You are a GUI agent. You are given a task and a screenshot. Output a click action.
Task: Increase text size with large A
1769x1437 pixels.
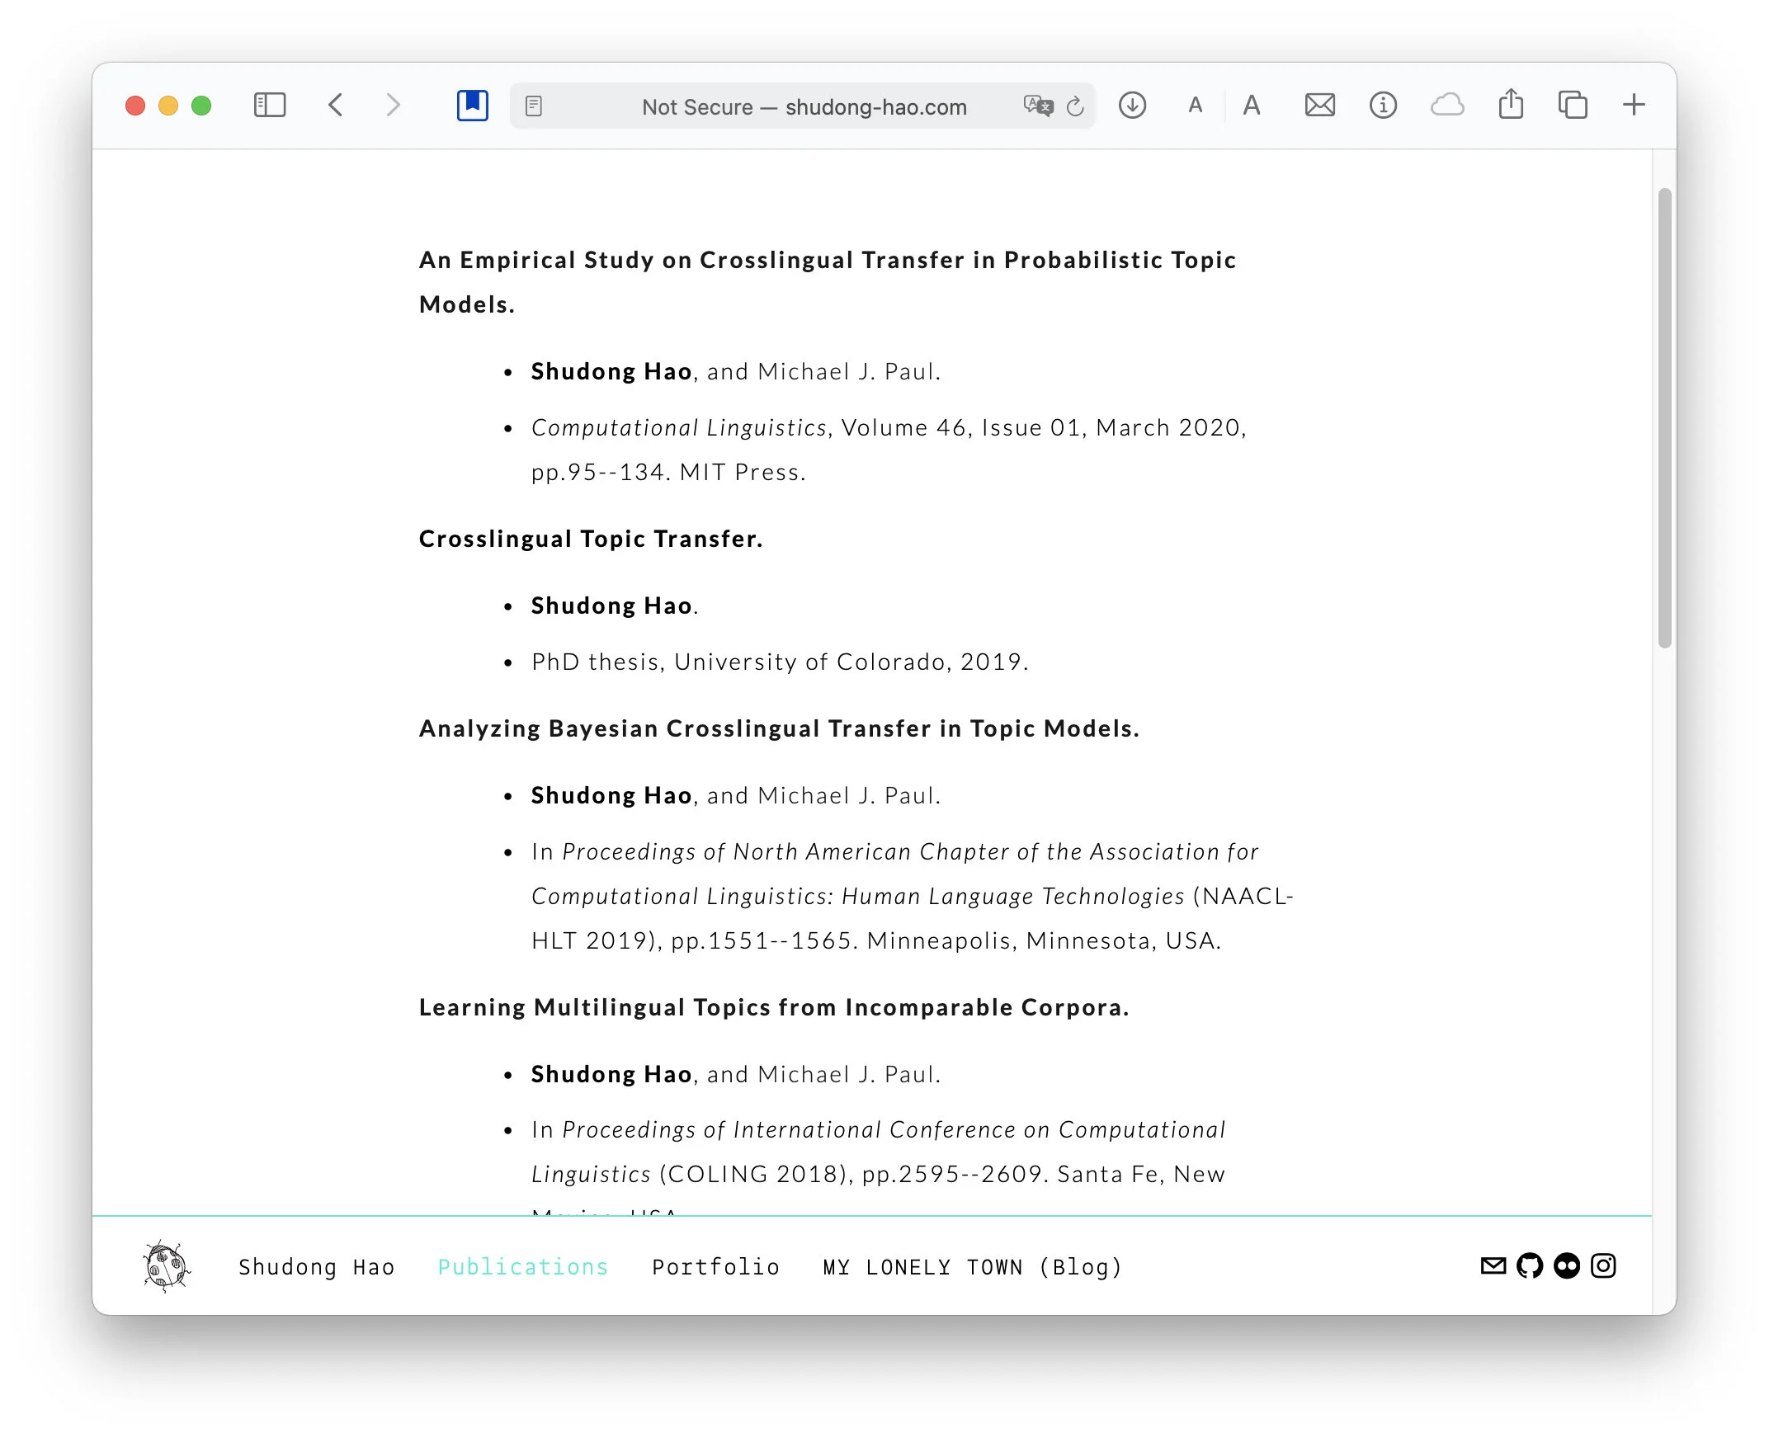tap(1251, 105)
